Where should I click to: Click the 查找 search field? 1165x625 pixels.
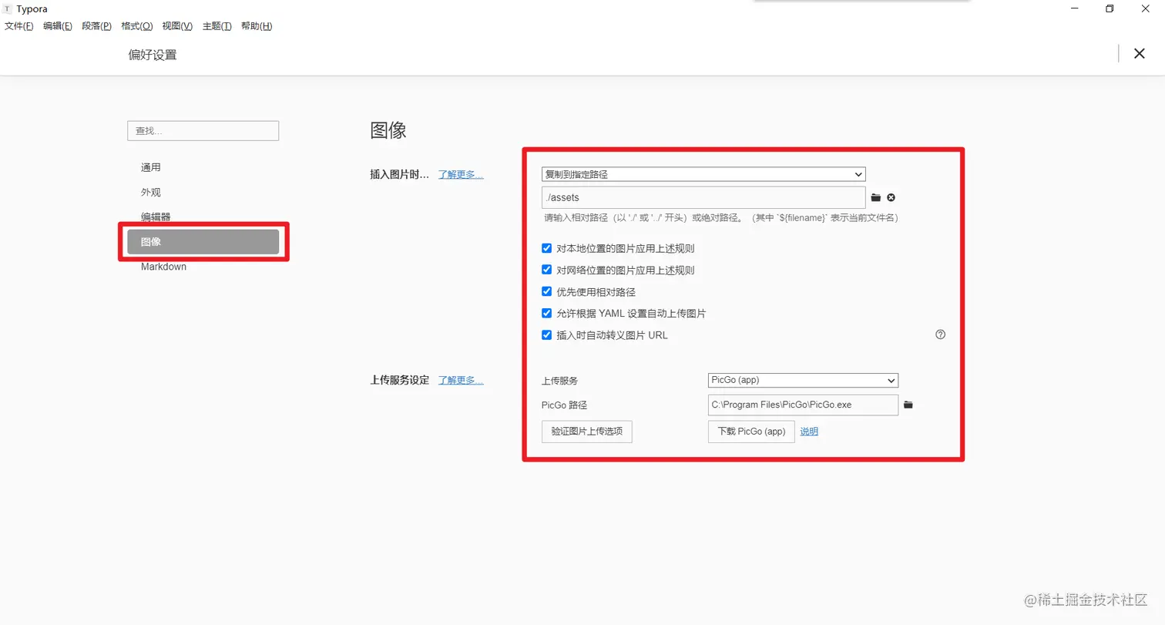click(x=203, y=131)
